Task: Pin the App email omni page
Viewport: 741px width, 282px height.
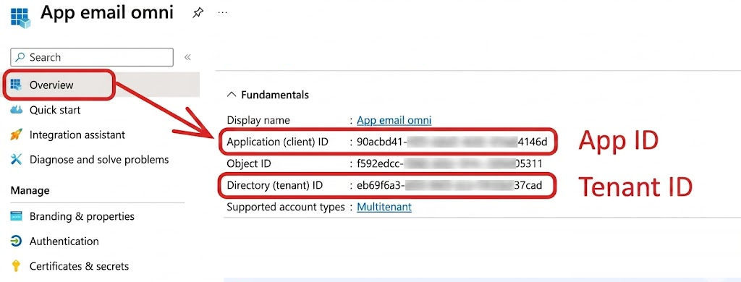Action: 198,13
